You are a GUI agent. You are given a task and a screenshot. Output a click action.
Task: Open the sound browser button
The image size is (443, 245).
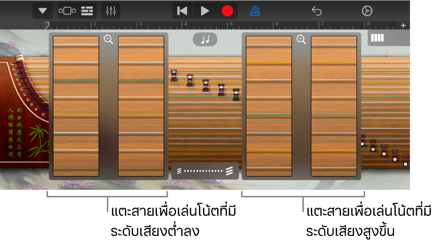67,11
